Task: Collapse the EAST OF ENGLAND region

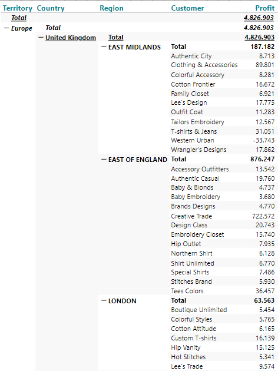Action: 104,160
